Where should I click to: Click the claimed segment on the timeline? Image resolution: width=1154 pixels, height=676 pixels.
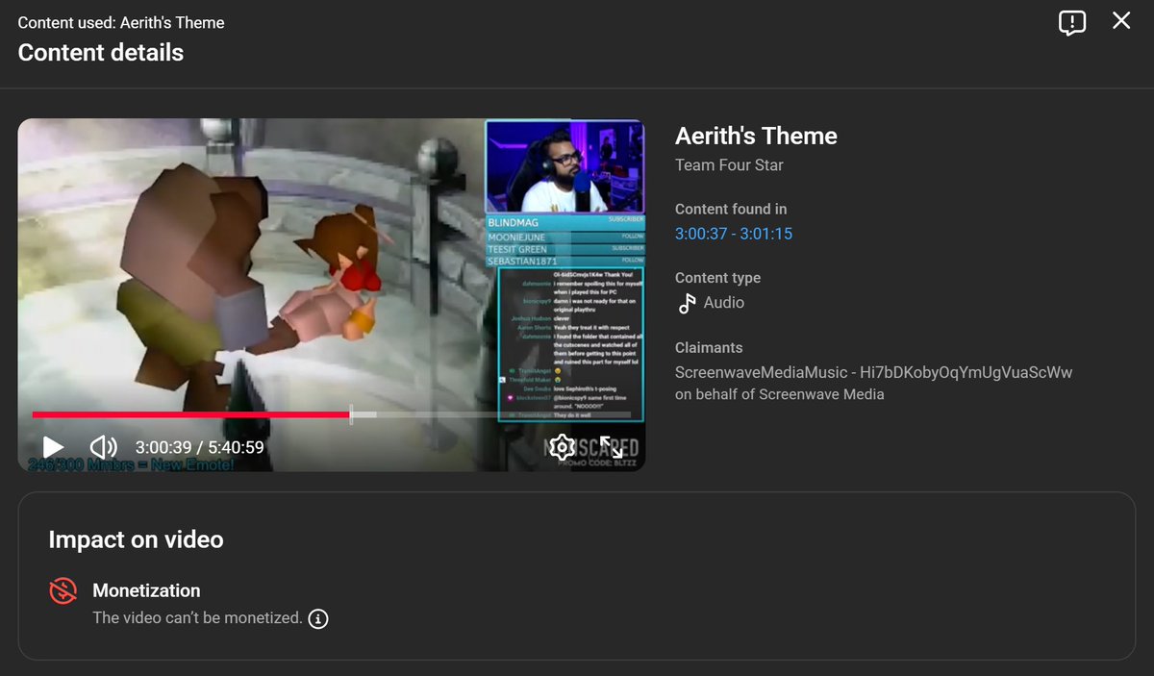point(364,414)
